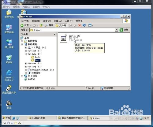Open the 工具(T) menu in Explorer

click(x=69, y=21)
